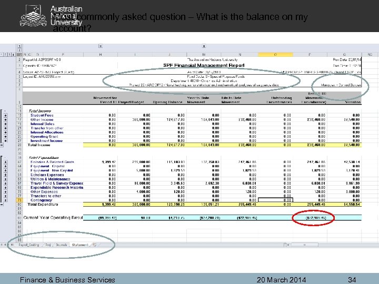Click the horizontal scrollbar left arrow

[x=288, y=245]
